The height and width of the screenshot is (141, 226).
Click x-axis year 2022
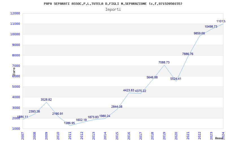[x=200, y=136]
